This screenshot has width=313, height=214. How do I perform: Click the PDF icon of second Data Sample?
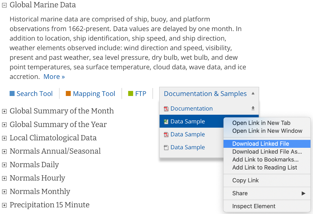pos(166,134)
